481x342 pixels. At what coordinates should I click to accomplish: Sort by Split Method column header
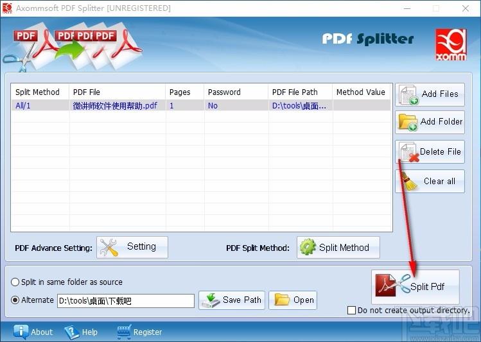coord(40,92)
